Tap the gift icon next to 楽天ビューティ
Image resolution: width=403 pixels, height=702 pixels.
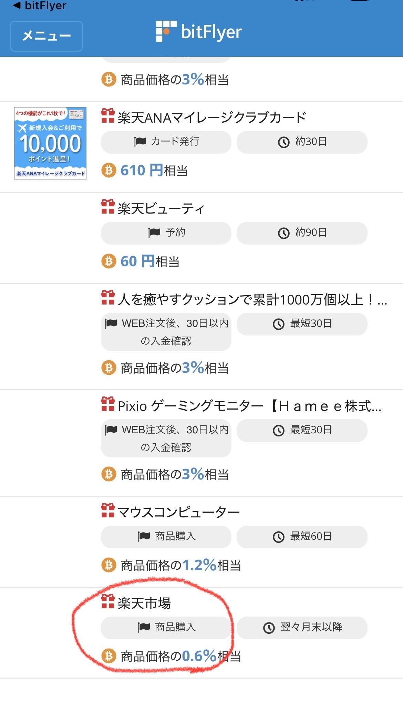(x=108, y=207)
